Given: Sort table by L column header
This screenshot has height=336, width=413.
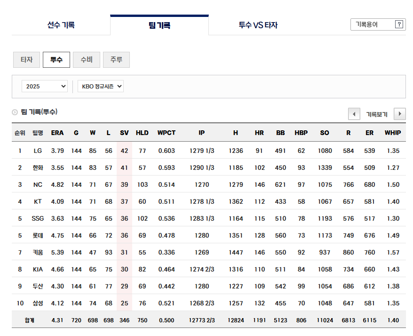Looking at the screenshot, I should [109, 133].
